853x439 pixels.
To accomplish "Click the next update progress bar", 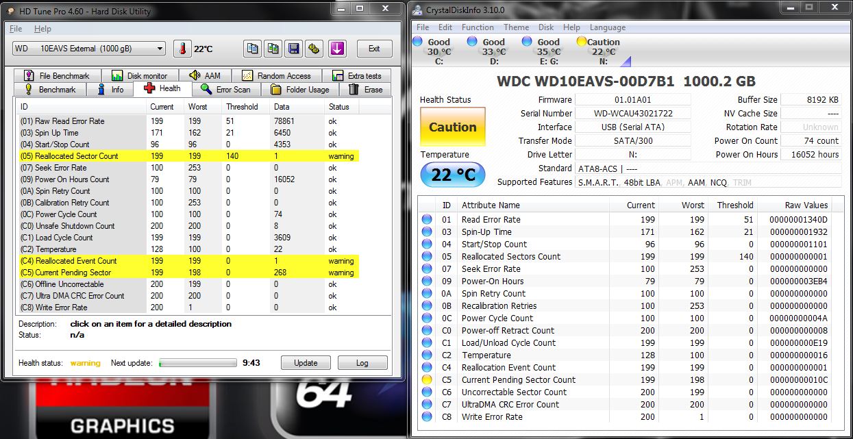I will (198, 363).
